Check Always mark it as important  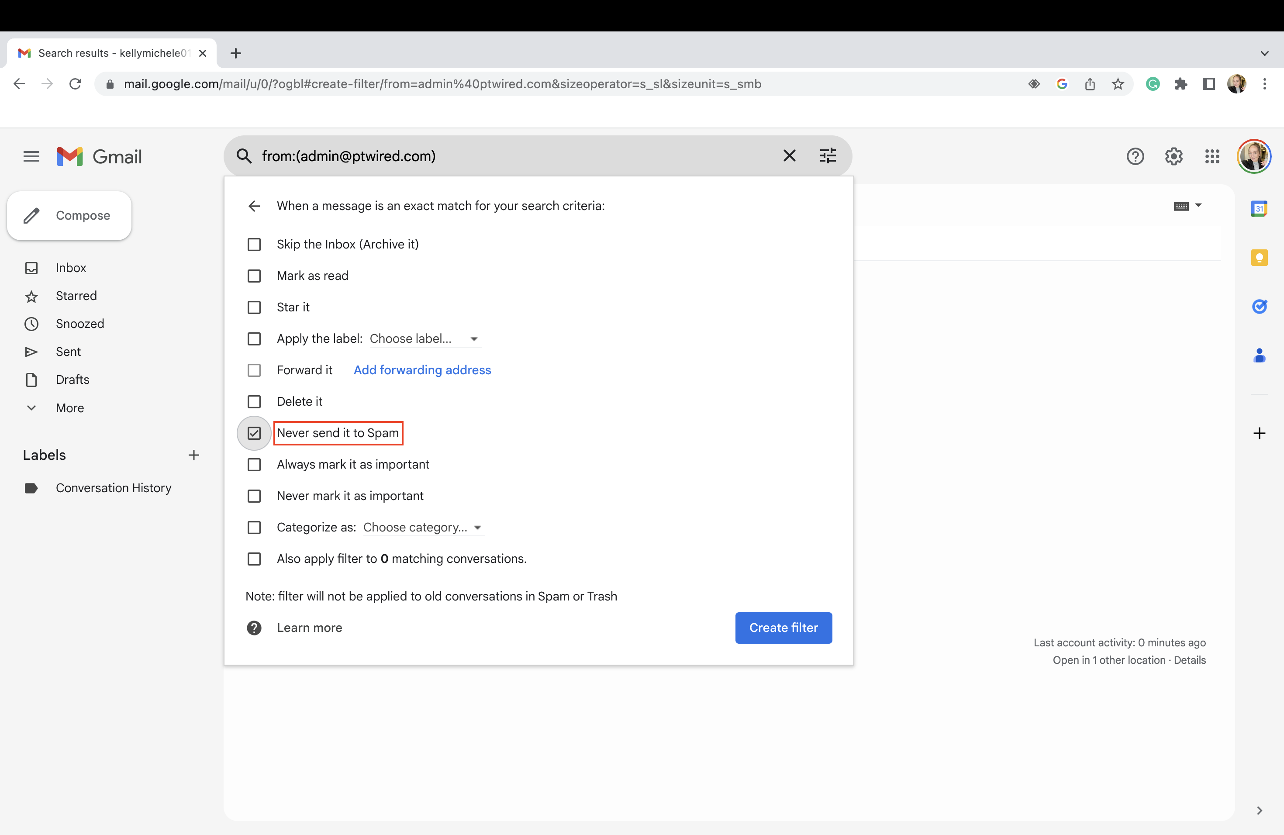coord(254,464)
